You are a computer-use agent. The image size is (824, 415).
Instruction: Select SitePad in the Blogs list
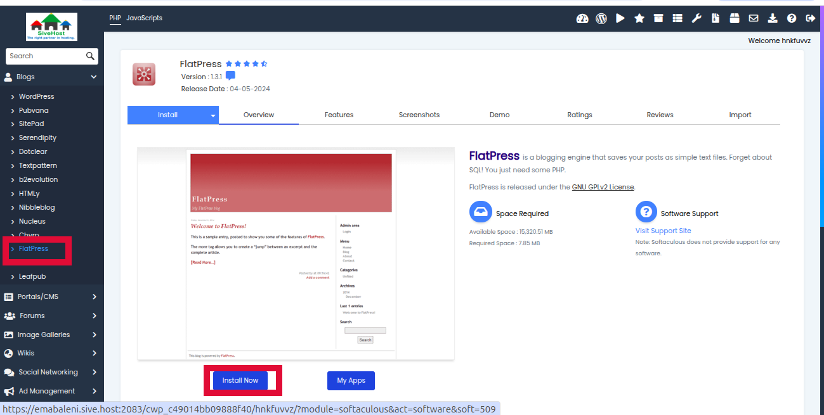(31, 124)
